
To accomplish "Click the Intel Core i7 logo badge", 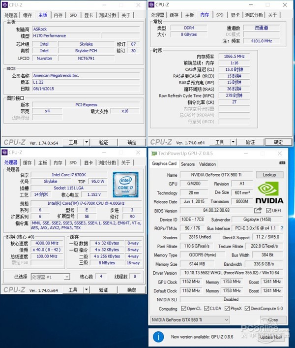I will coord(125,185).
